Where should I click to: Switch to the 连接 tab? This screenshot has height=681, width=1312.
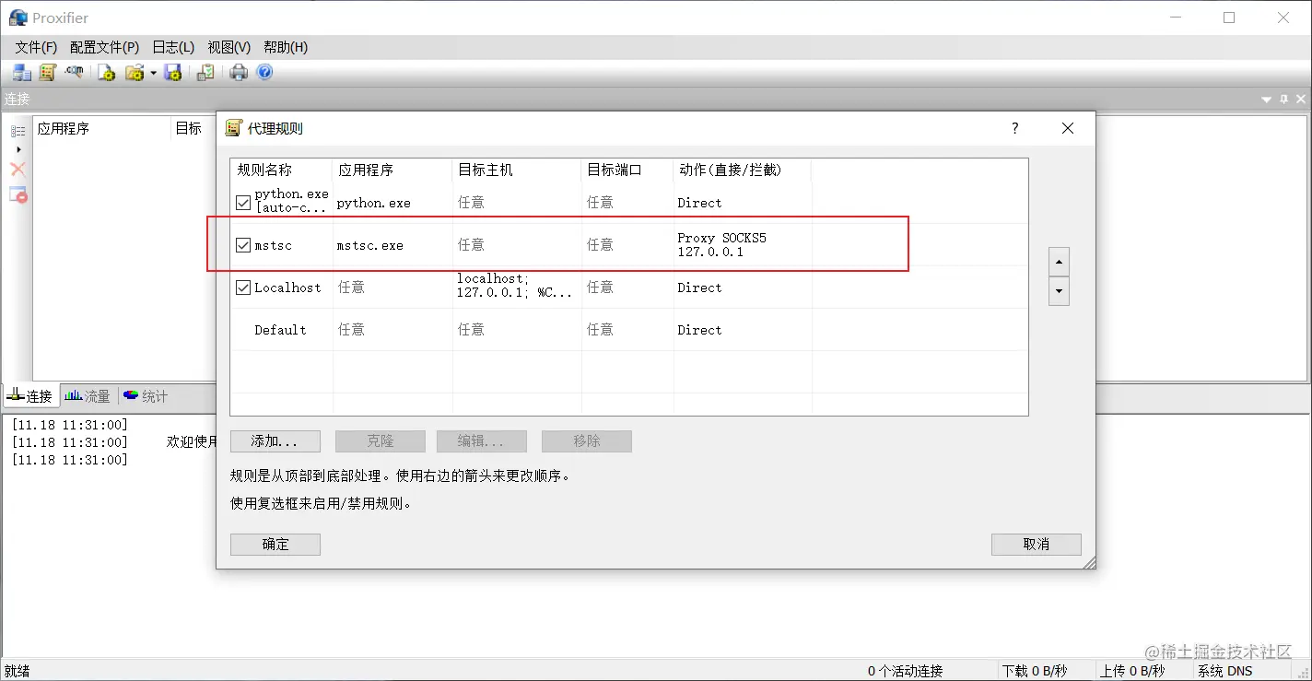(x=30, y=396)
